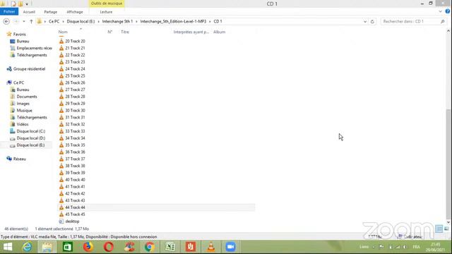Click Disque local (E:) in breadcrumb
Screen dimensions: 452x254
tap(81, 21)
